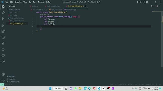Change the UTF-8 file encoding
This screenshot has width=163, height=91.
(130, 85)
